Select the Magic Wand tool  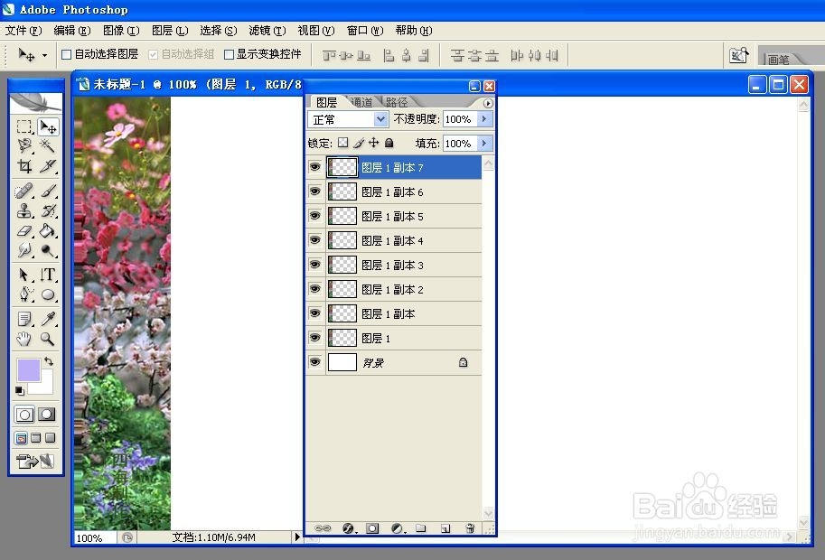pos(48,145)
